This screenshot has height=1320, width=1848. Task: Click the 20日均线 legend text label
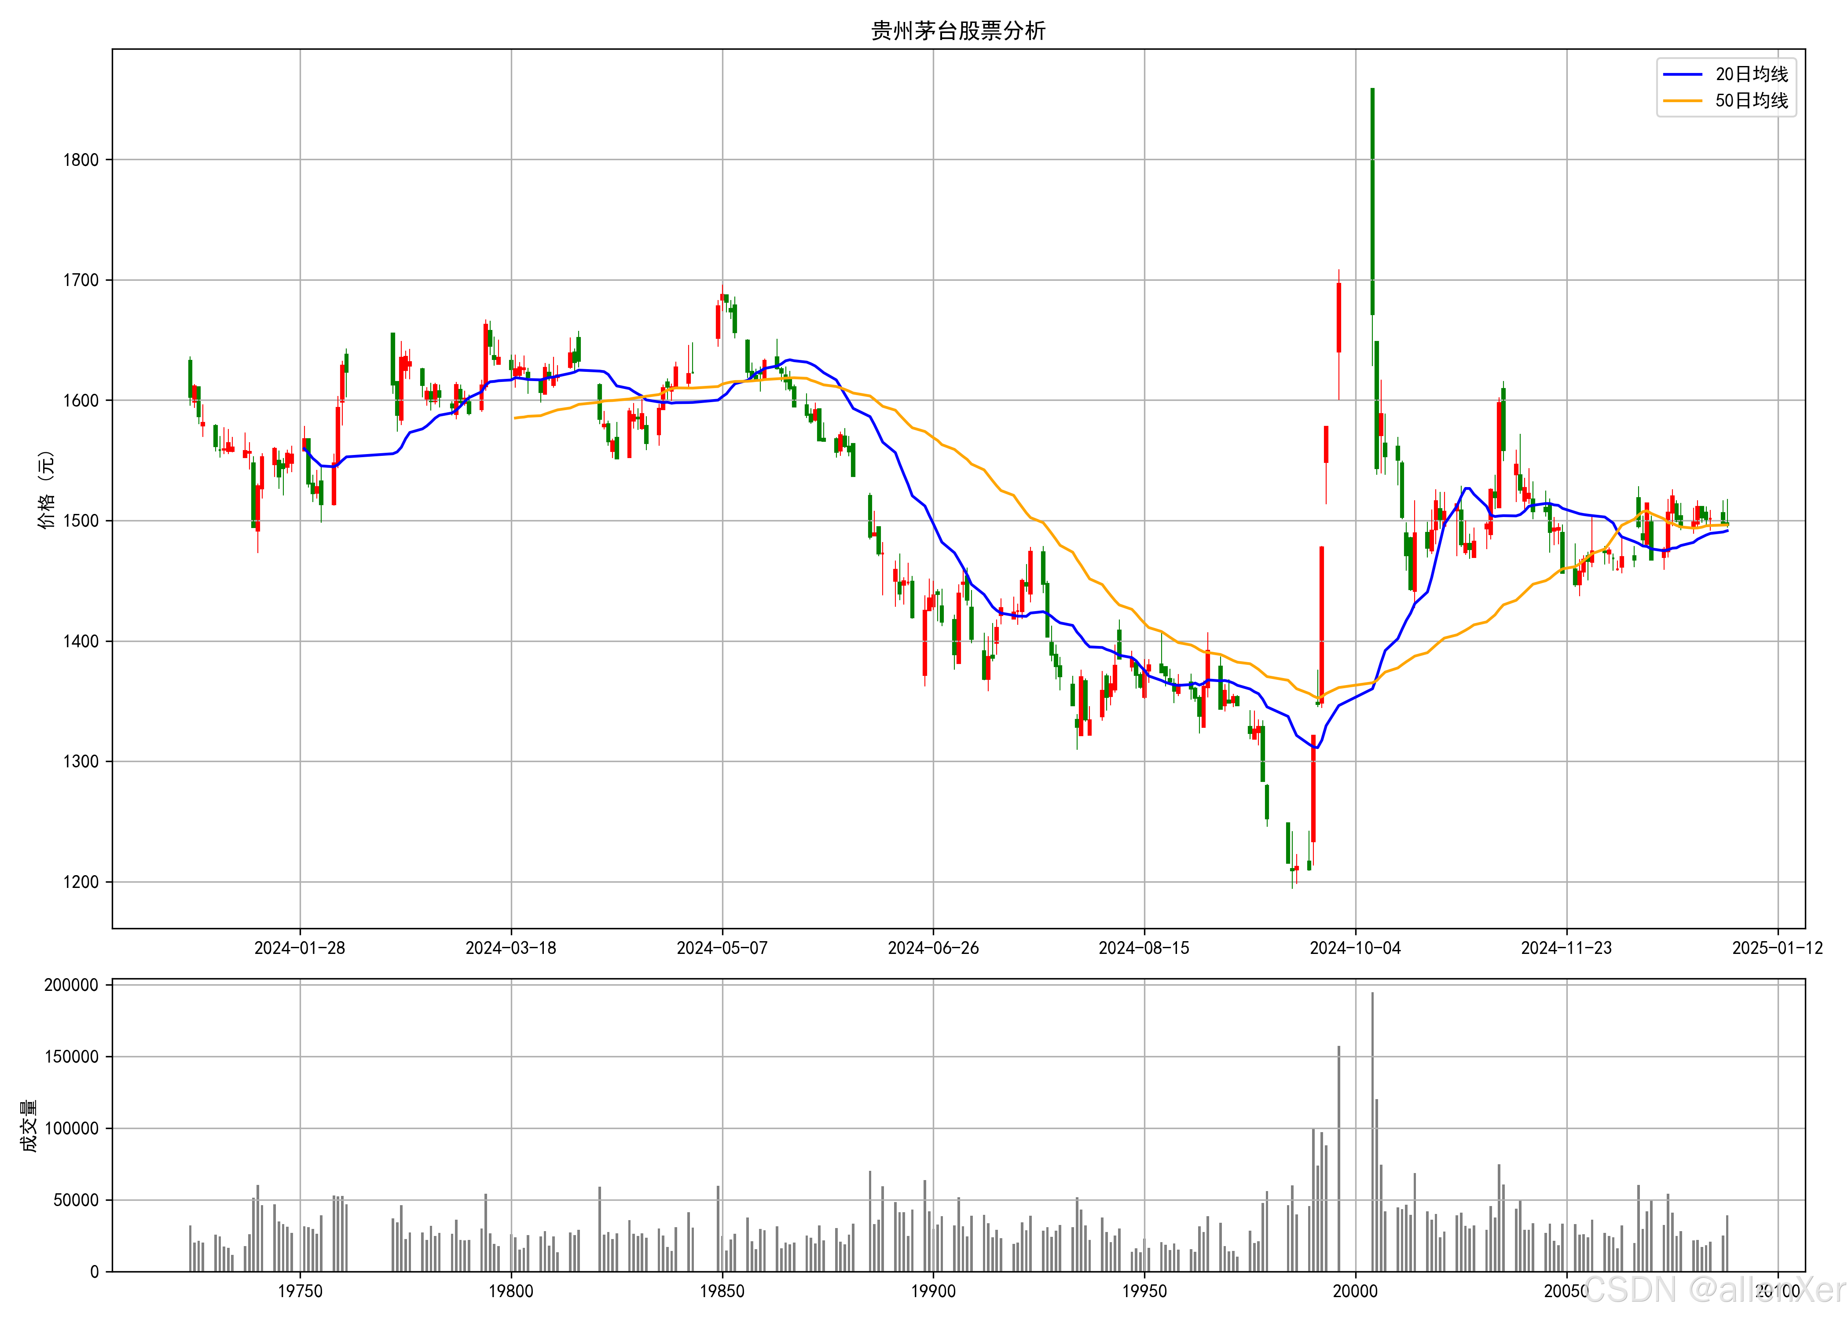pyautogui.click(x=1751, y=74)
